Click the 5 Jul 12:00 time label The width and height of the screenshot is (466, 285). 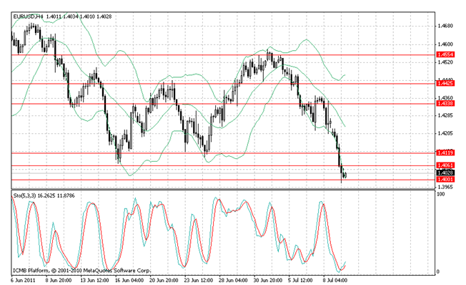[300, 281]
